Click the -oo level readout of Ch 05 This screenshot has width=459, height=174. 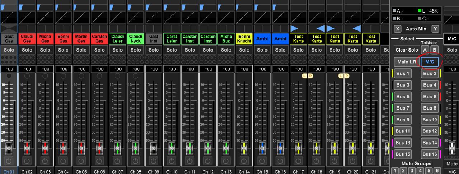coord(81,69)
